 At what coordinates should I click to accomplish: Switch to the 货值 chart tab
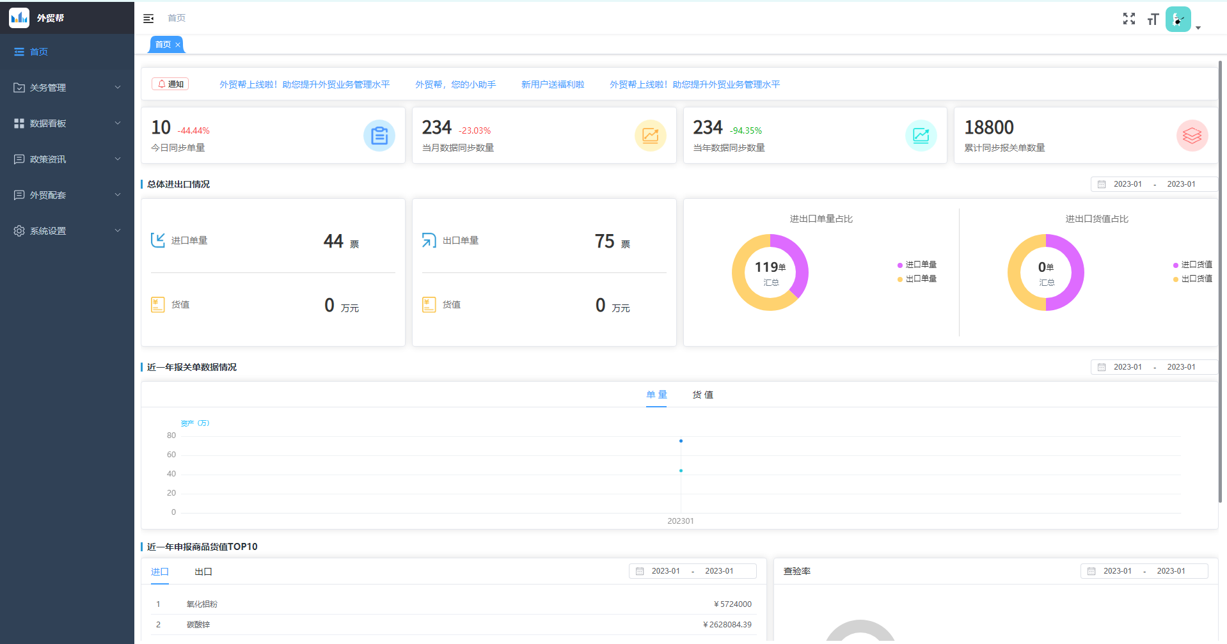[702, 395]
